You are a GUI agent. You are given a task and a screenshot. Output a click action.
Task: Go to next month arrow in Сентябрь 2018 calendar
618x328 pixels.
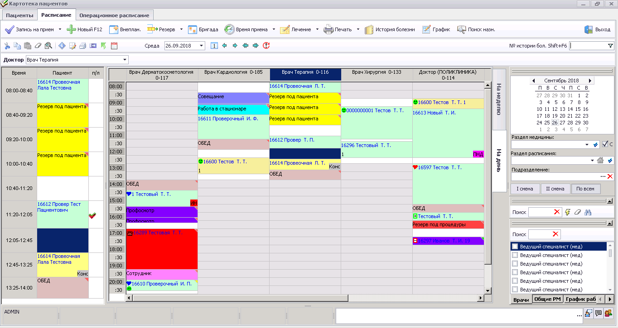[590, 81]
